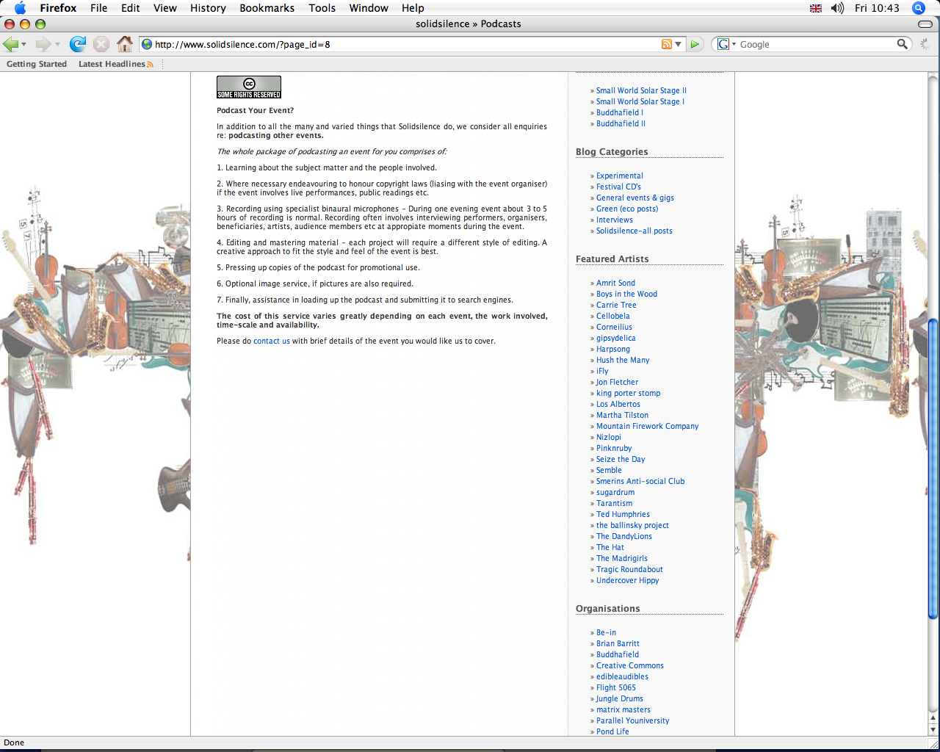Viewport: 940px width, 752px height.
Task: Expand the address bar URL history dropdown
Action: (679, 44)
